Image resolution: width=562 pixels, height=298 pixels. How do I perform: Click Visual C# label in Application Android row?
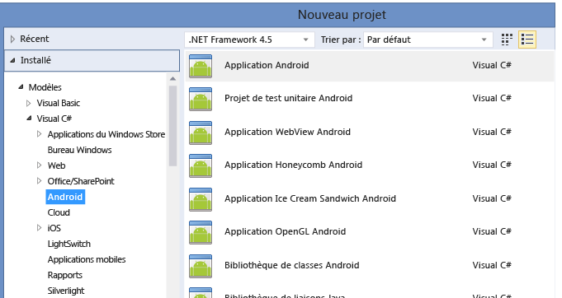(x=492, y=65)
